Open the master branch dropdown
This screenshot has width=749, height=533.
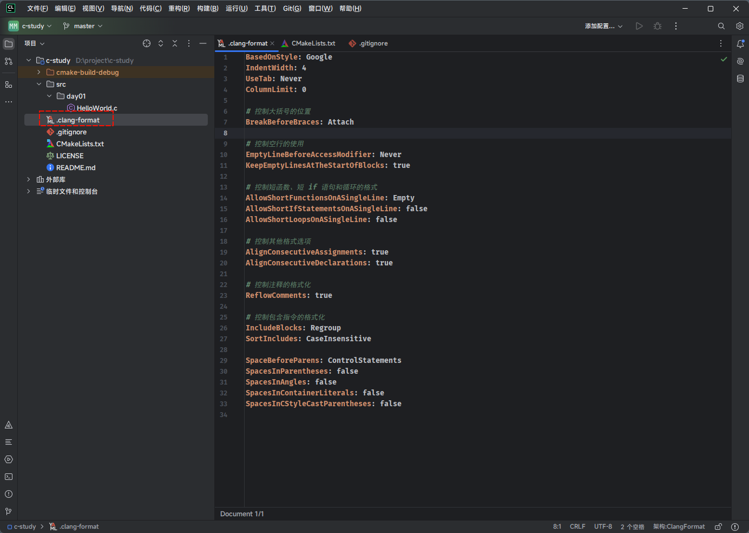83,26
